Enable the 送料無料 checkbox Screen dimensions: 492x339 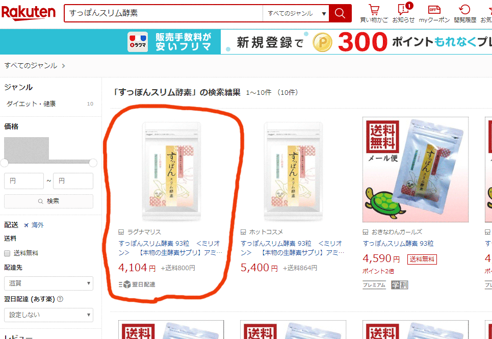point(7,253)
